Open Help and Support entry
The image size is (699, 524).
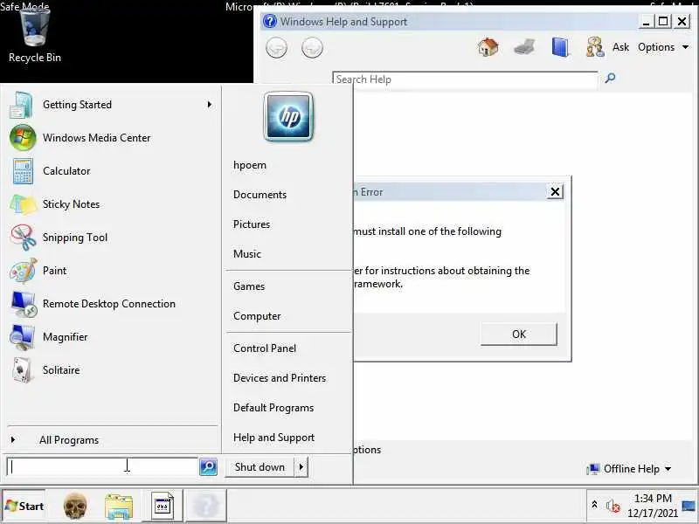[x=273, y=438]
